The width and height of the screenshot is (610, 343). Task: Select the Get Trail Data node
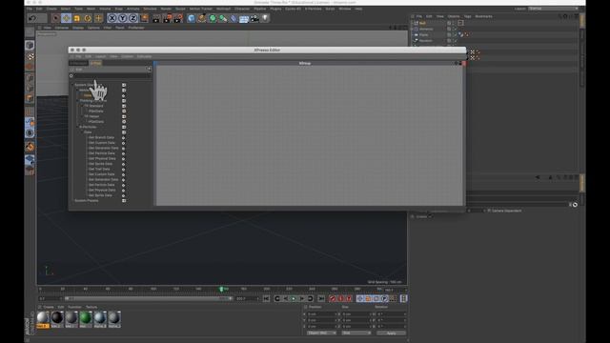tap(99, 170)
